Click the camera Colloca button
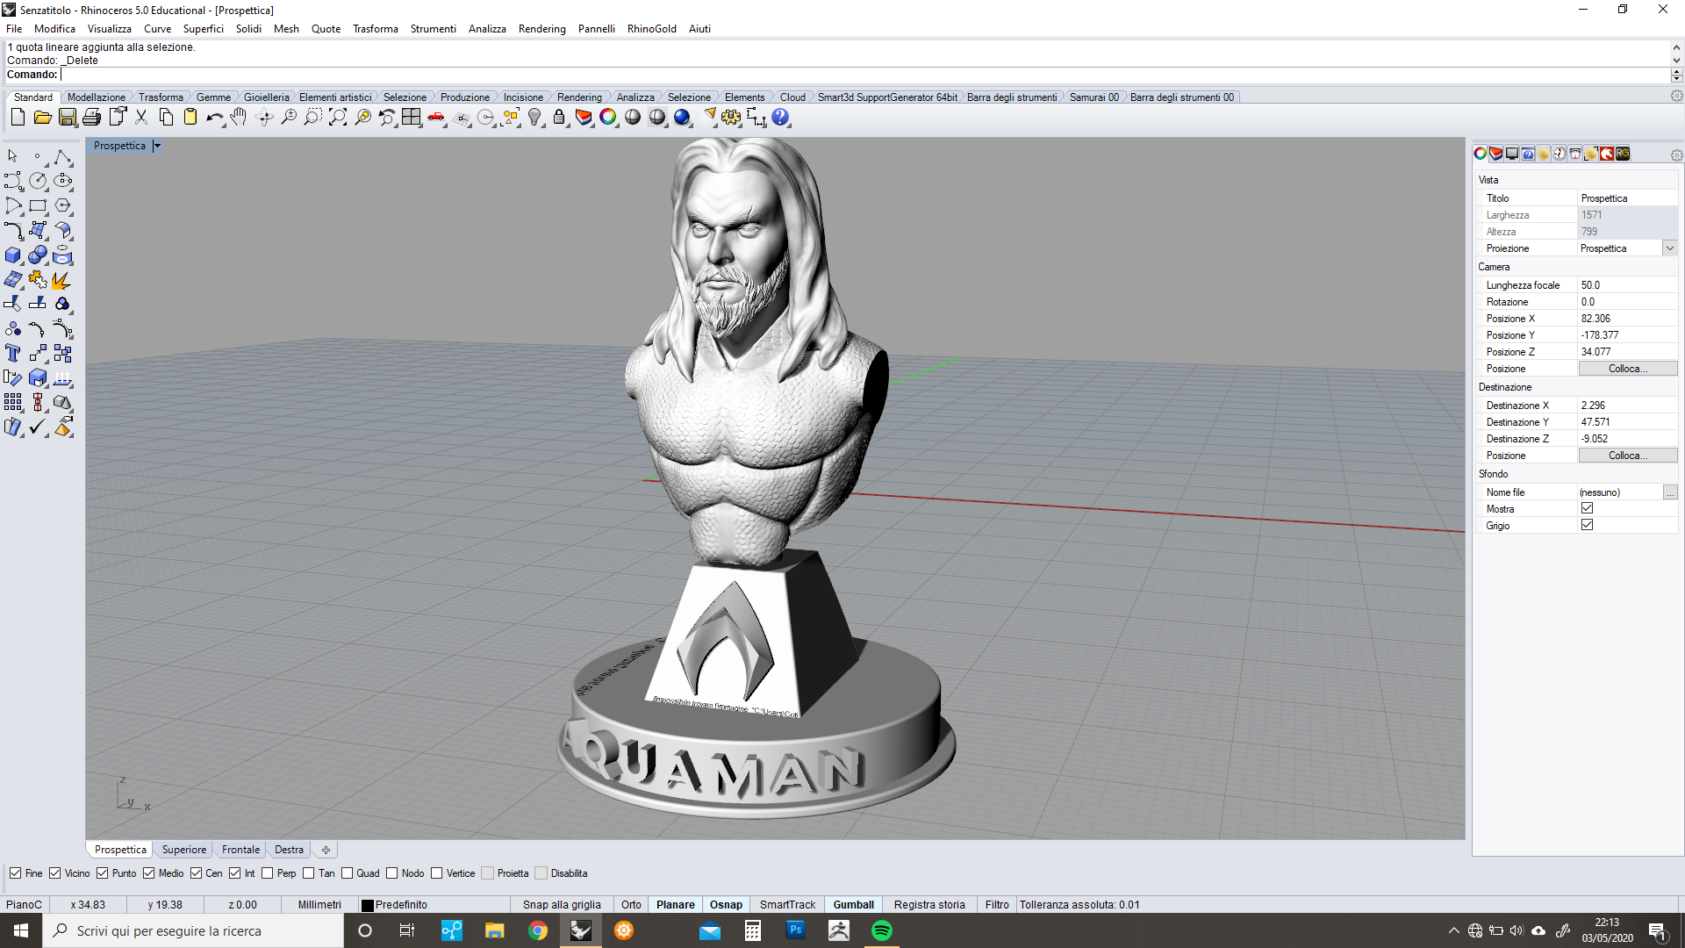This screenshot has height=948, width=1685. click(1627, 369)
